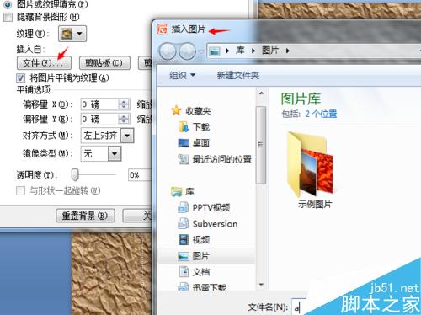Click 图片 in the address bar path
421x315 pixels.
[x=270, y=51]
